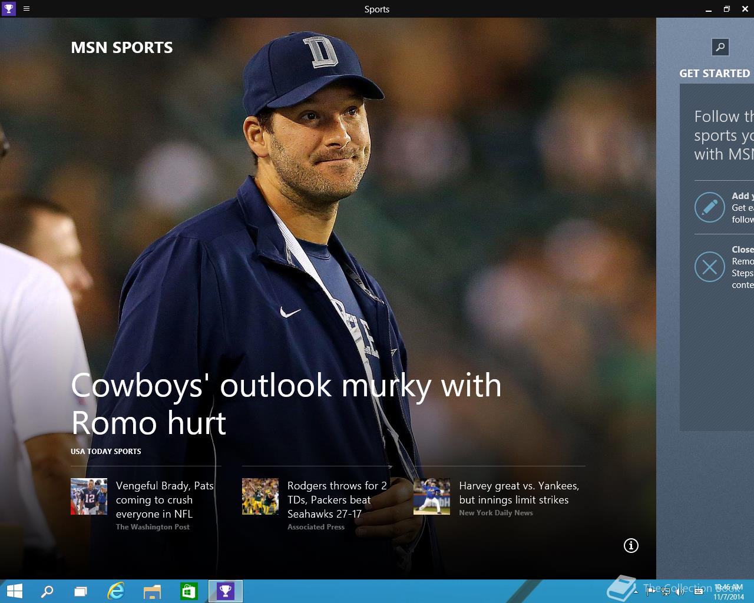Open Windows Store from taskbar
Image resolution: width=754 pixels, height=603 pixels.
coord(188,591)
